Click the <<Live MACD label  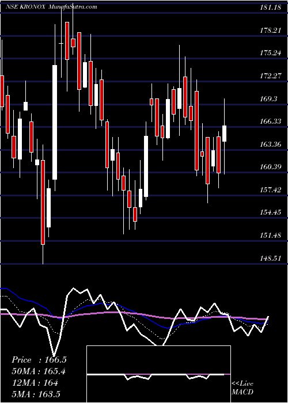point(242,388)
